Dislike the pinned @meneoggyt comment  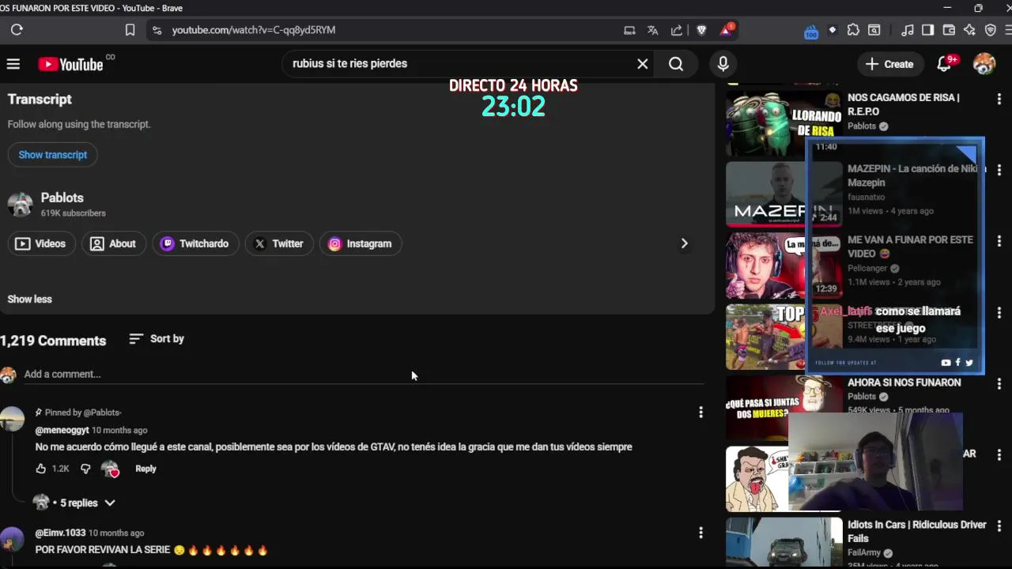point(85,469)
